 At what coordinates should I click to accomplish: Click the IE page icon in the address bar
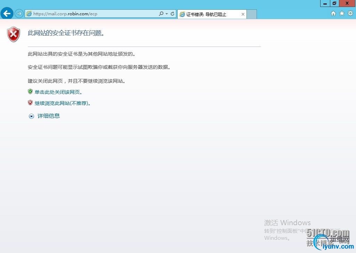tap(29, 14)
